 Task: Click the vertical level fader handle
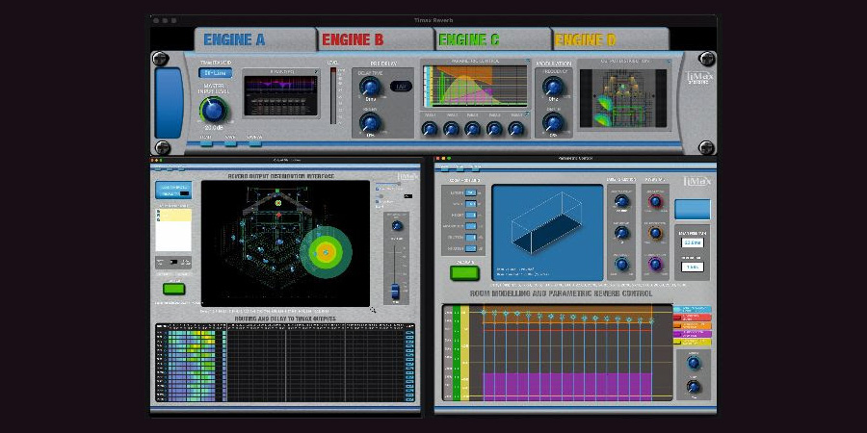[x=395, y=290]
